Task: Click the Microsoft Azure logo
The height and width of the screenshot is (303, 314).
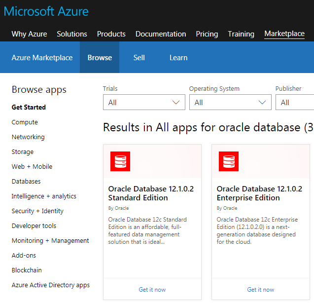Action: [46, 11]
